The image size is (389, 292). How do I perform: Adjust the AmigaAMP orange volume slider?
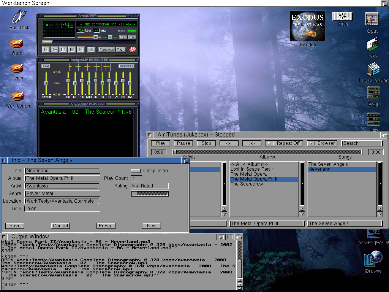pyautogui.click(x=89, y=37)
